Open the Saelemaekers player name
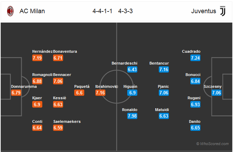 click(x=67, y=121)
